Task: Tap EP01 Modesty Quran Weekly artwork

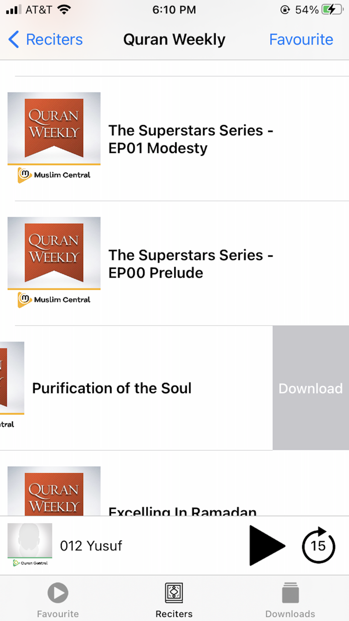Action: 54,138
